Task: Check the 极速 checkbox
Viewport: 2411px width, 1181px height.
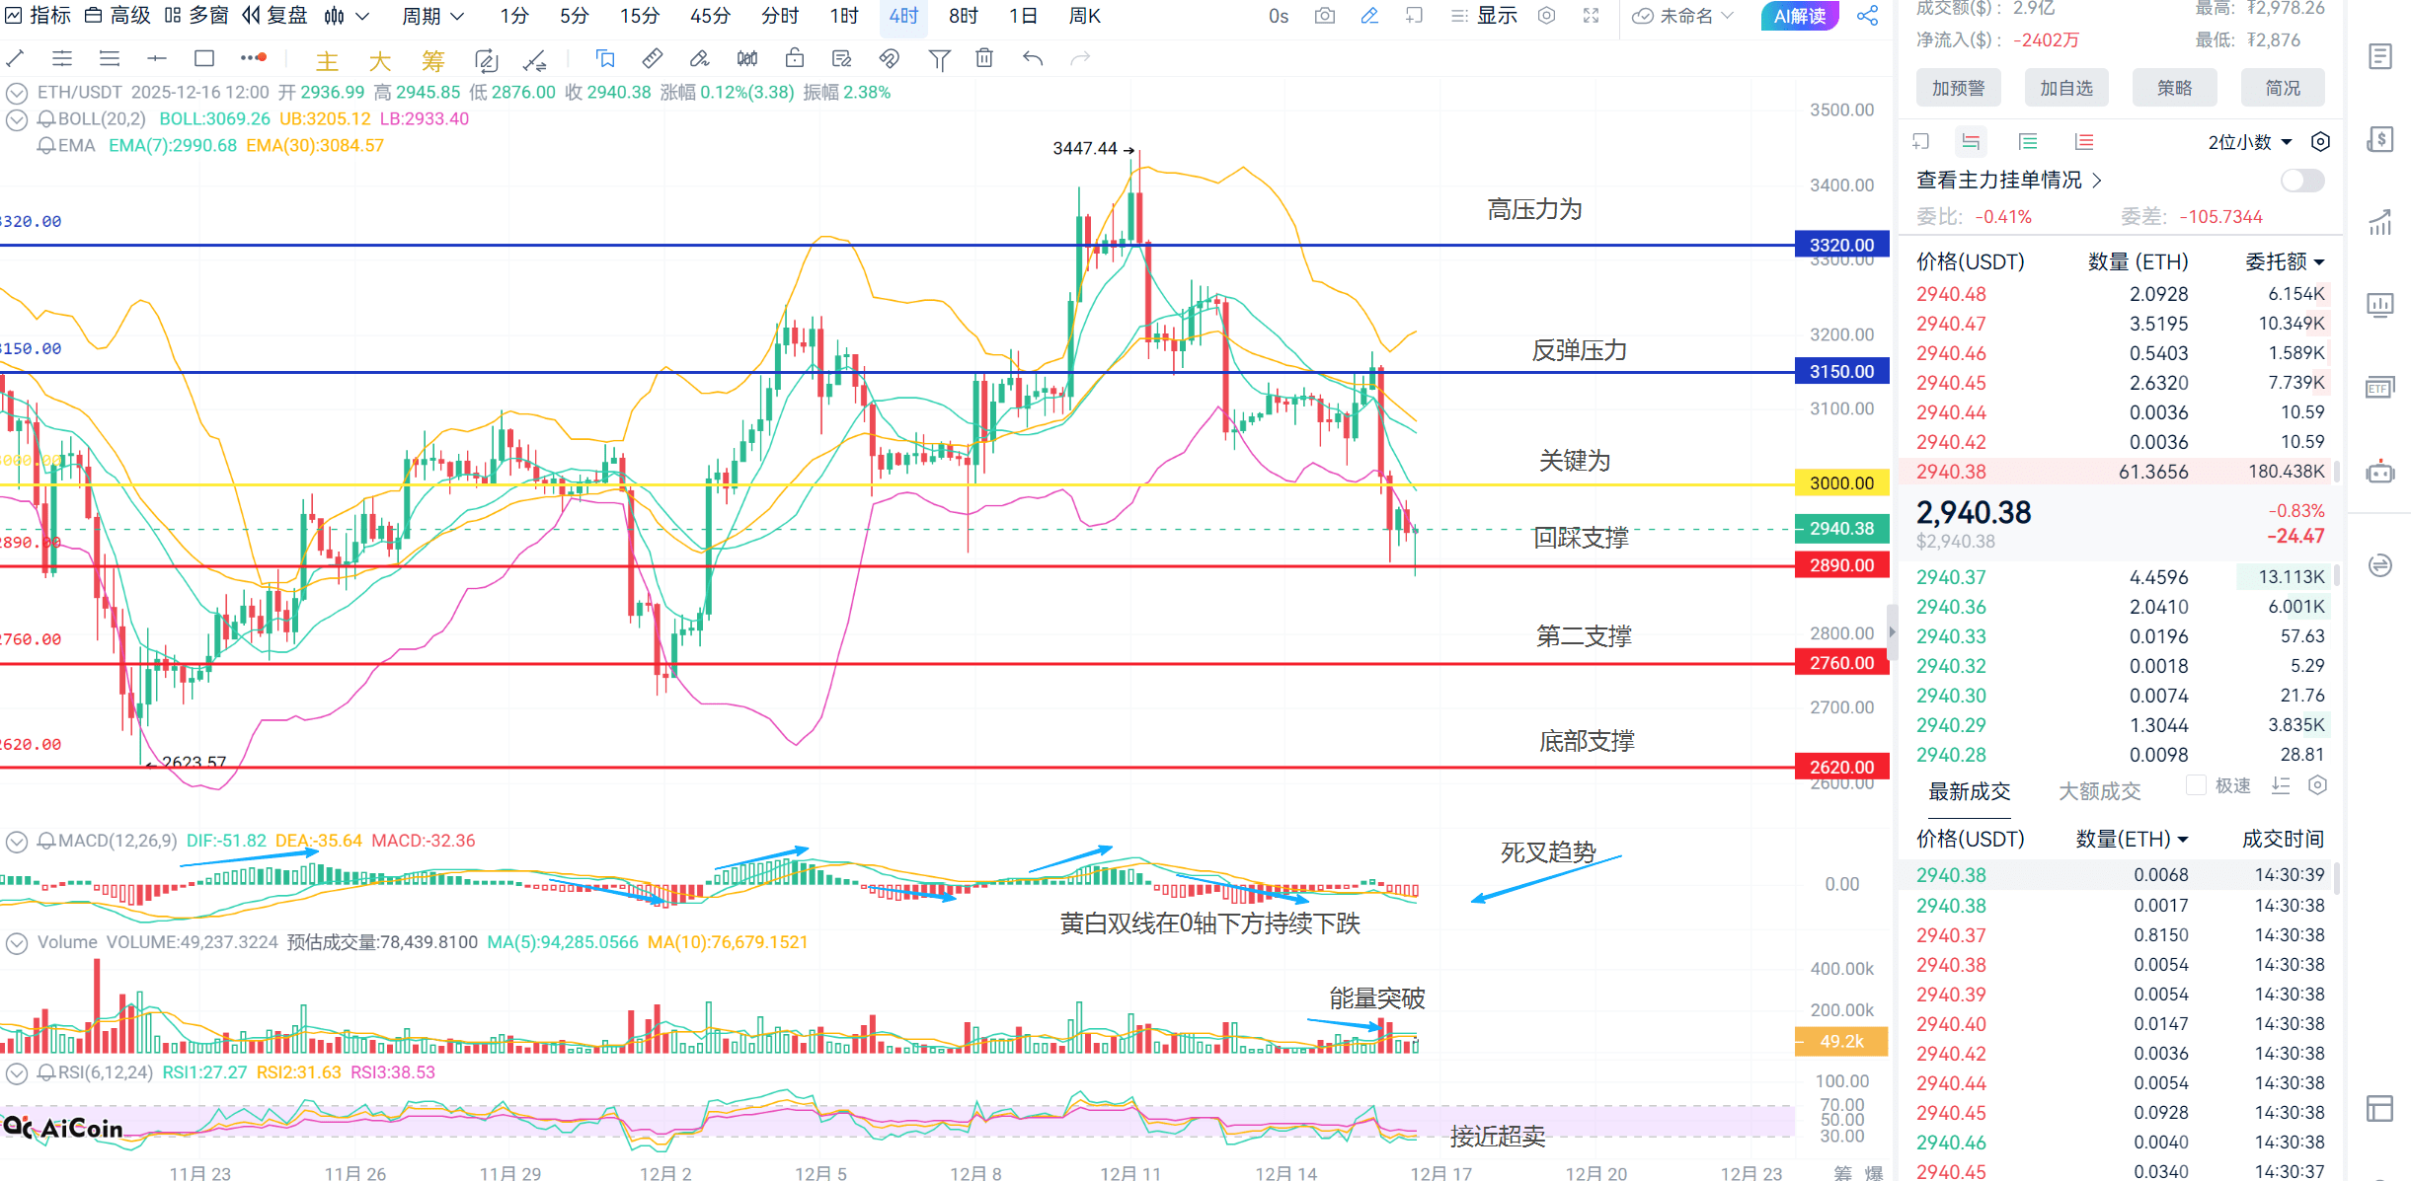Action: pos(2196,785)
